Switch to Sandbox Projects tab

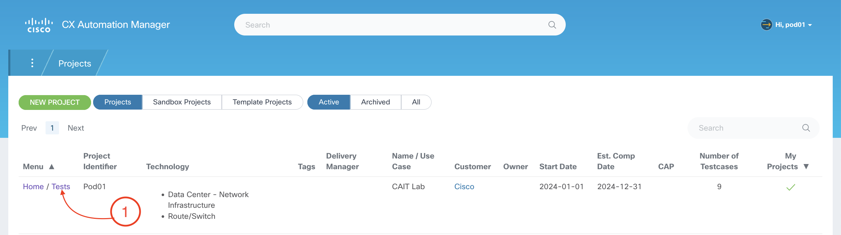(182, 102)
